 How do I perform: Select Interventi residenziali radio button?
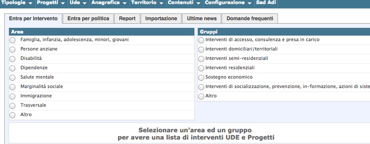click(x=201, y=69)
